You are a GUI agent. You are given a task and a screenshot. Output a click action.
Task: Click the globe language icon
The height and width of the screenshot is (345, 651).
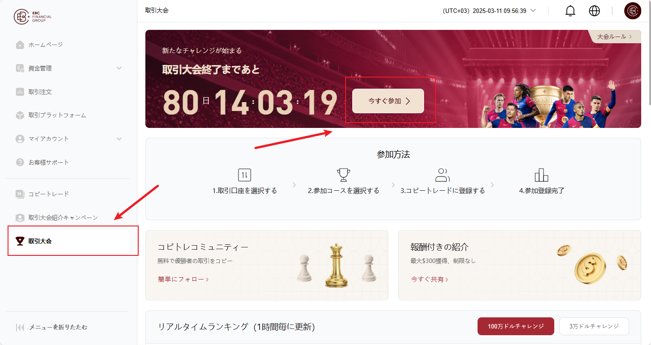594,11
